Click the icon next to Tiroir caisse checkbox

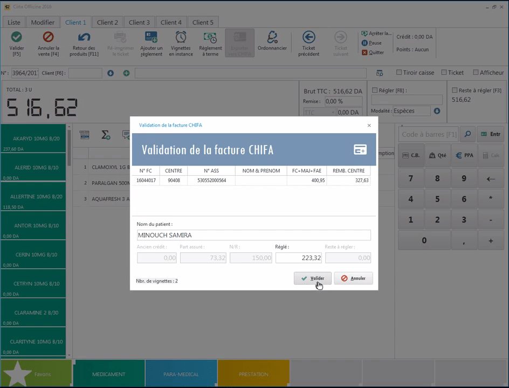(x=380, y=73)
